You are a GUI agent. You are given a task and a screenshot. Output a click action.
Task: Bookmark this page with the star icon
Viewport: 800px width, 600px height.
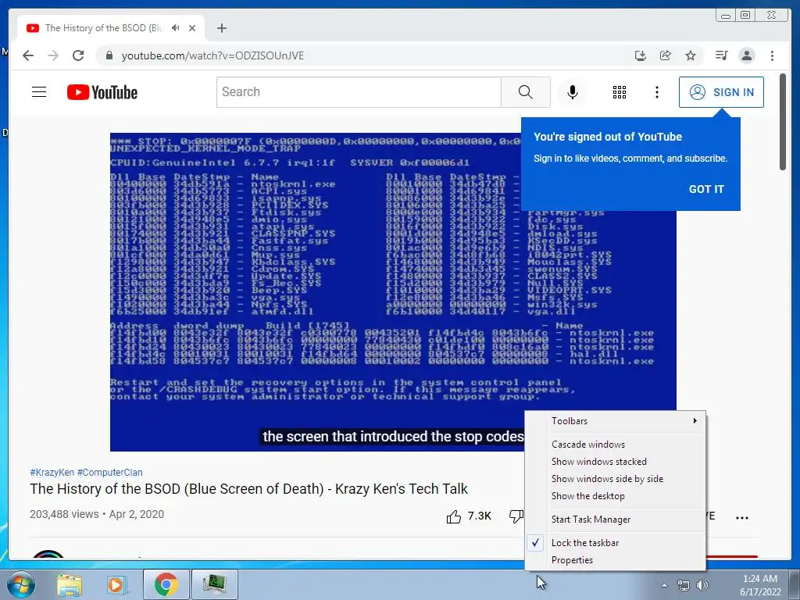(x=691, y=55)
